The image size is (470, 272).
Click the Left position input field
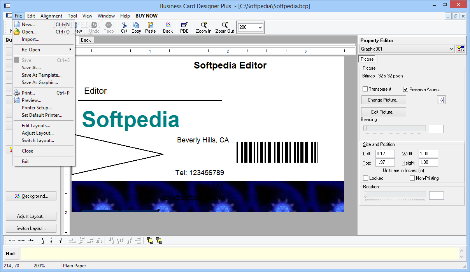pos(385,154)
